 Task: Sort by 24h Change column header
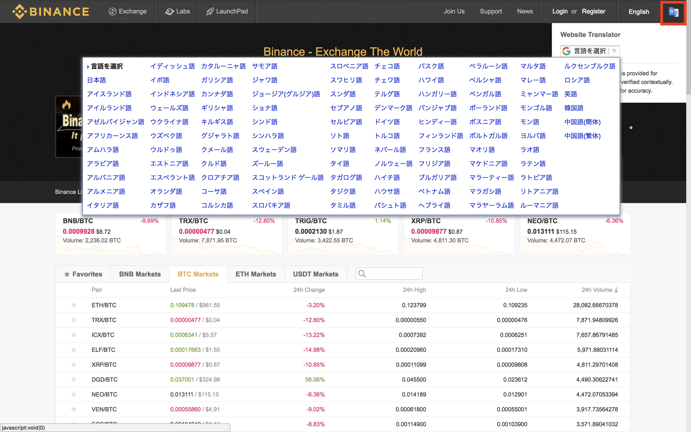coord(309,290)
